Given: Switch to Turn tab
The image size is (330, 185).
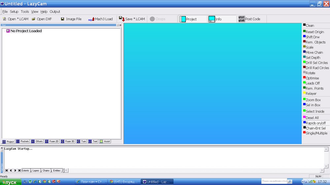Looking at the screenshot, I should pos(82,141).
